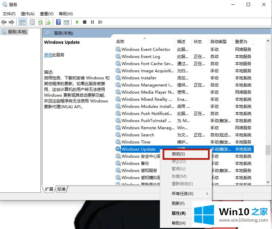Choose 帮助(H) in the context menu
Screen dimensions: 272x229
(179, 223)
